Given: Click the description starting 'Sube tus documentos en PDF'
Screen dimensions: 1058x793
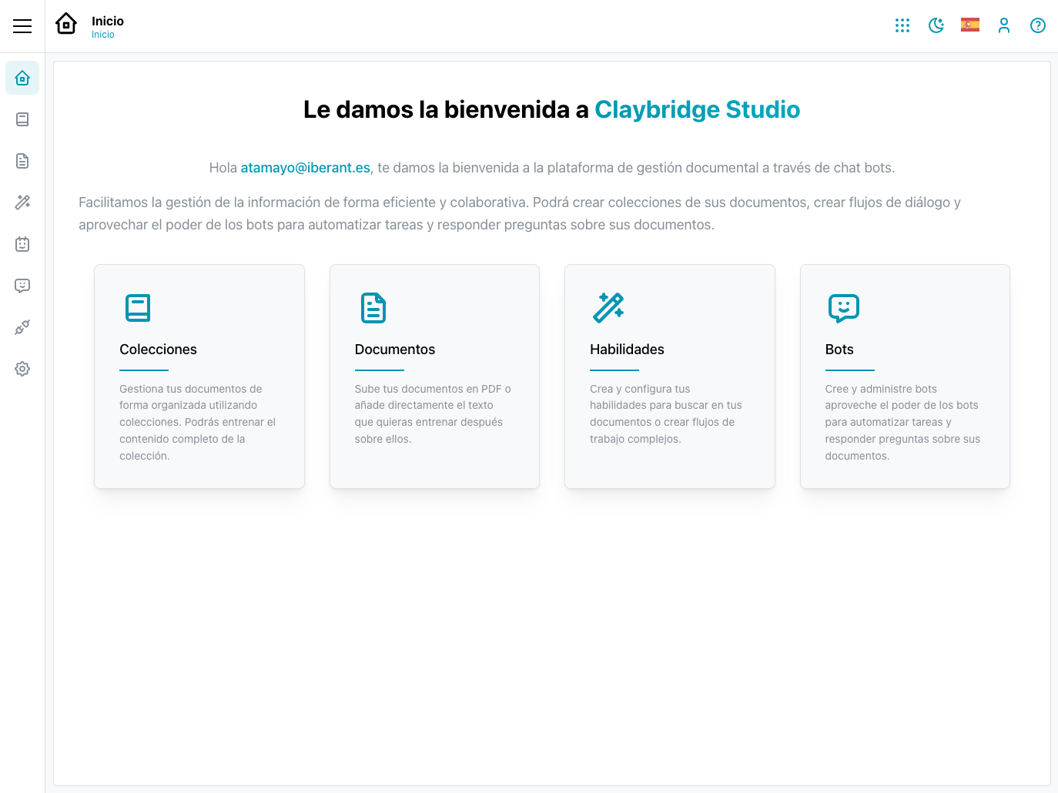Looking at the screenshot, I should tap(434, 414).
